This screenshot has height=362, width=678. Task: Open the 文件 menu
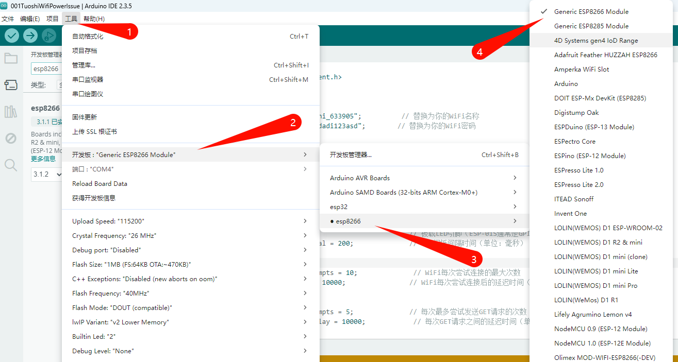(x=8, y=19)
